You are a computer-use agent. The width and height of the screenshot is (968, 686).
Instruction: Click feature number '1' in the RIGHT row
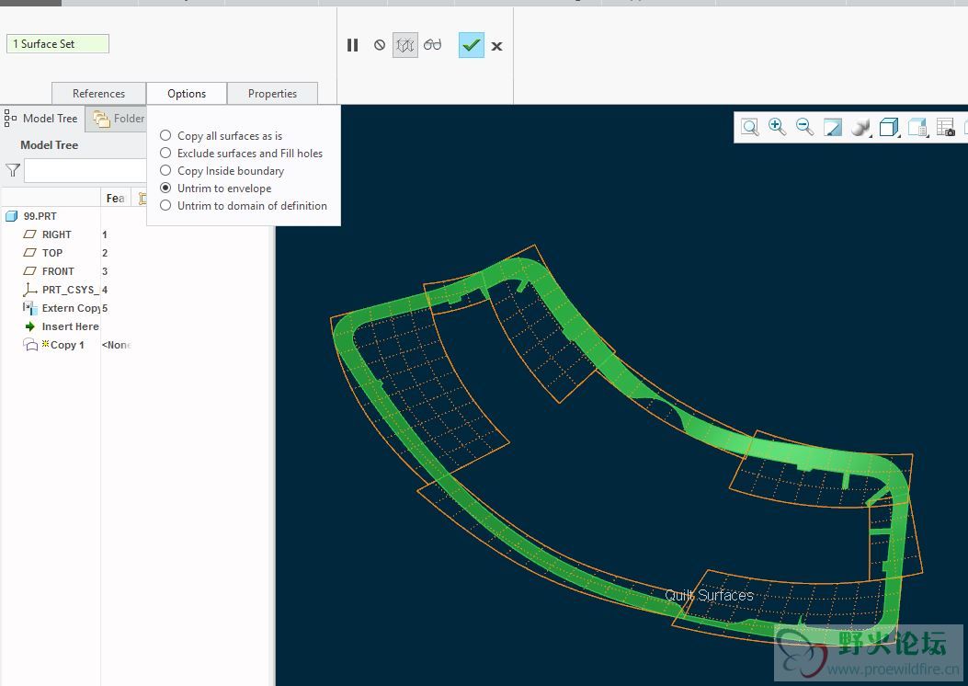(105, 234)
